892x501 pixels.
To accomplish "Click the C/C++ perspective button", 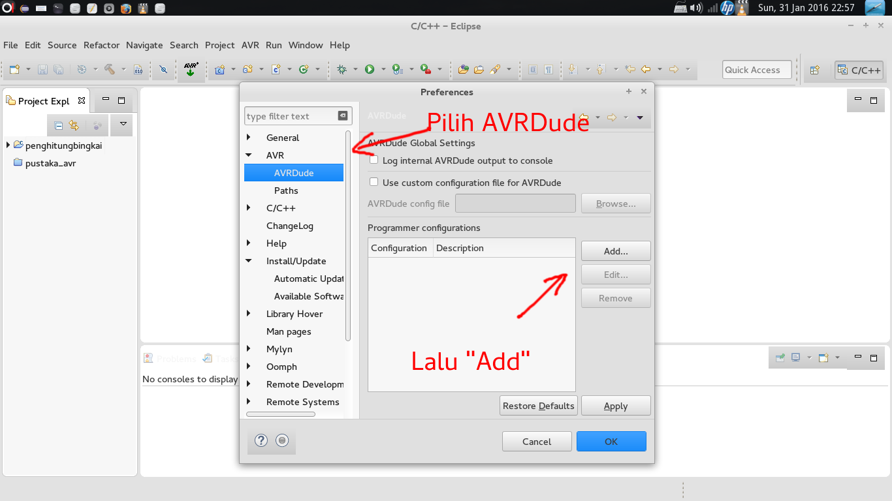I will (859, 70).
